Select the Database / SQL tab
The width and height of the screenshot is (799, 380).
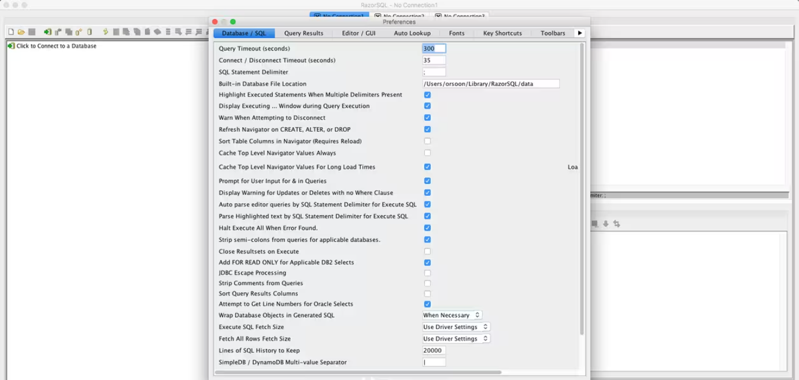coord(244,33)
